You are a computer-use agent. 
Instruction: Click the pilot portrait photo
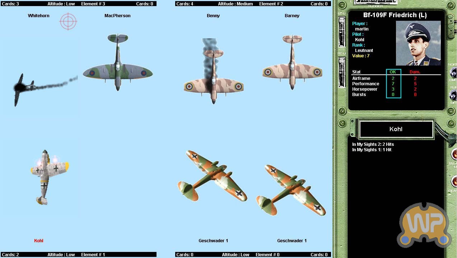pyautogui.click(x=418, y=43)
